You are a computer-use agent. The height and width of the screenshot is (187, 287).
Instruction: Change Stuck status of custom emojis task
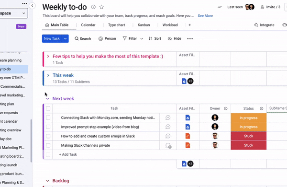click(248, 136)
